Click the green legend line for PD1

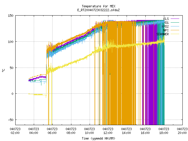tap(175, 22)
